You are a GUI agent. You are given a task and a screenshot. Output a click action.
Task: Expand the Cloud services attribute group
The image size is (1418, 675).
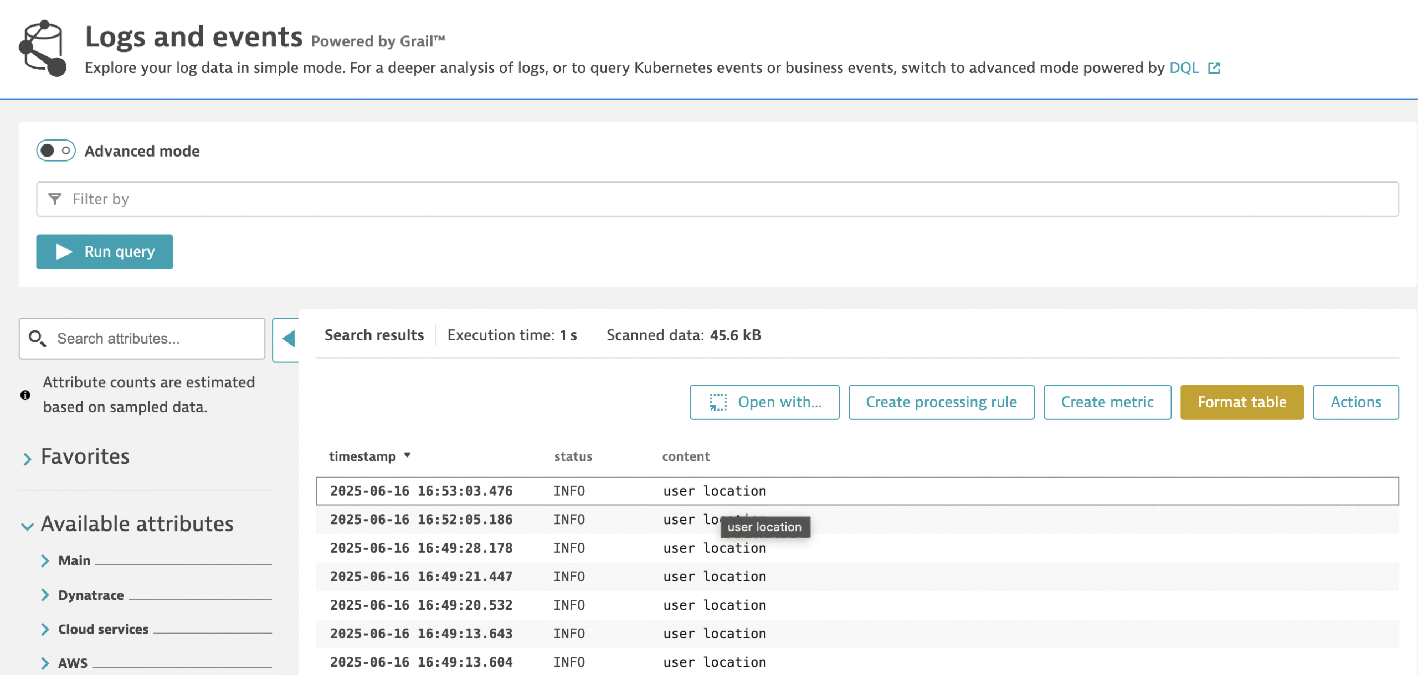(45, 629)
